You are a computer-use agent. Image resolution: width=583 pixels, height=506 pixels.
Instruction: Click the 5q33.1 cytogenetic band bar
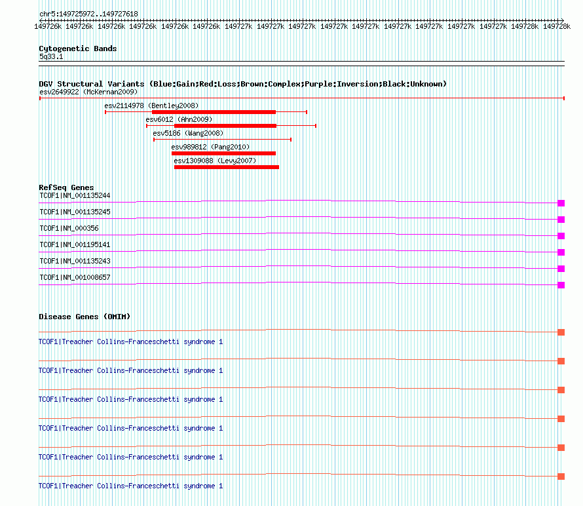301,64
